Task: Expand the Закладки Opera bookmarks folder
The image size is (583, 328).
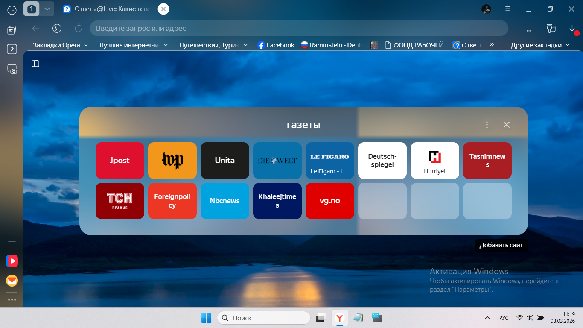Action: tap(60, 45)
